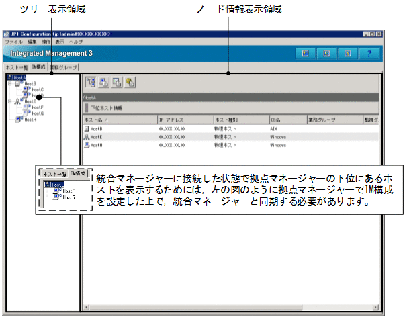
Task: Click the horizontal scrollbar thumb
Action: [195, 308]
